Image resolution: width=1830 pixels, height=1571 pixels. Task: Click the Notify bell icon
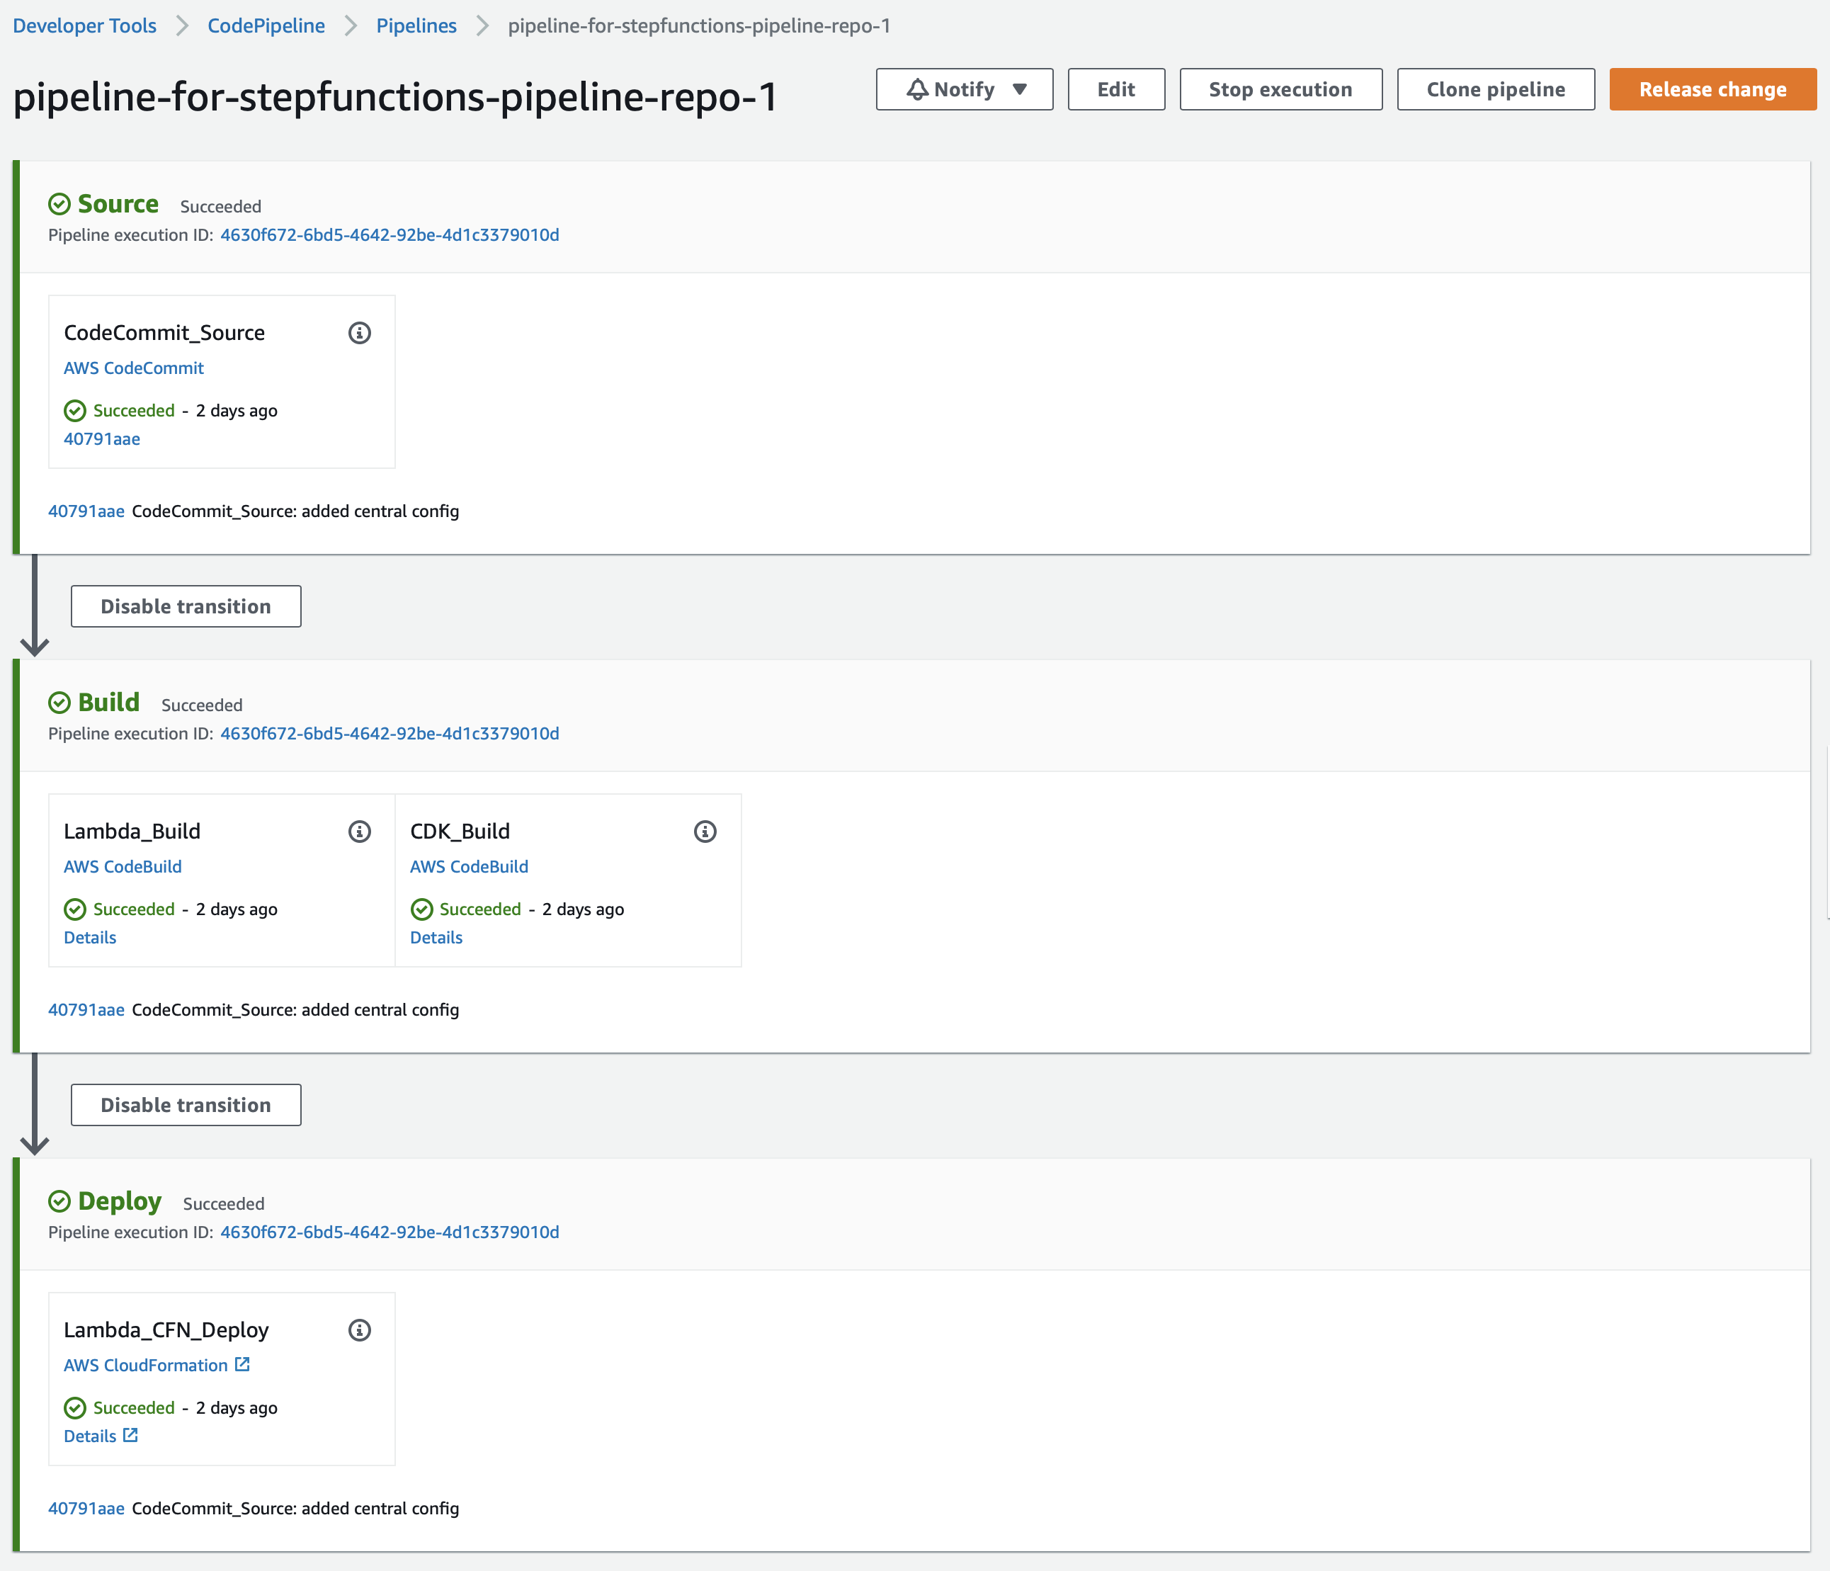pos(918,89)
